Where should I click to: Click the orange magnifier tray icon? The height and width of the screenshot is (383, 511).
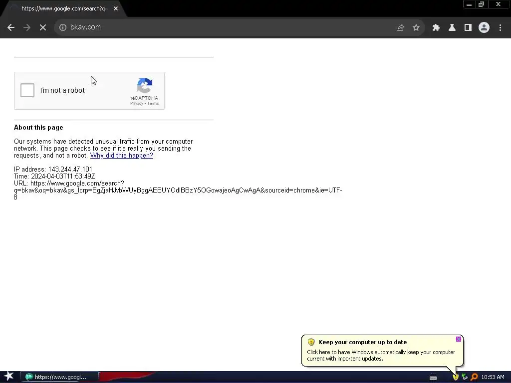point(474,377)
